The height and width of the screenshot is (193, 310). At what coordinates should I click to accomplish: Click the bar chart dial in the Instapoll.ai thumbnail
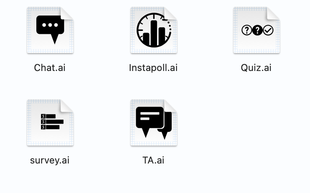(154, 30)
